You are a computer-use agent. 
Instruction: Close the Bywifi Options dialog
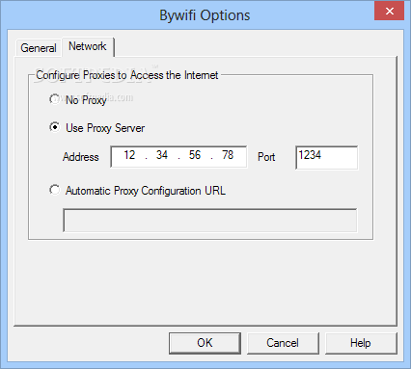tap(390, 12)
